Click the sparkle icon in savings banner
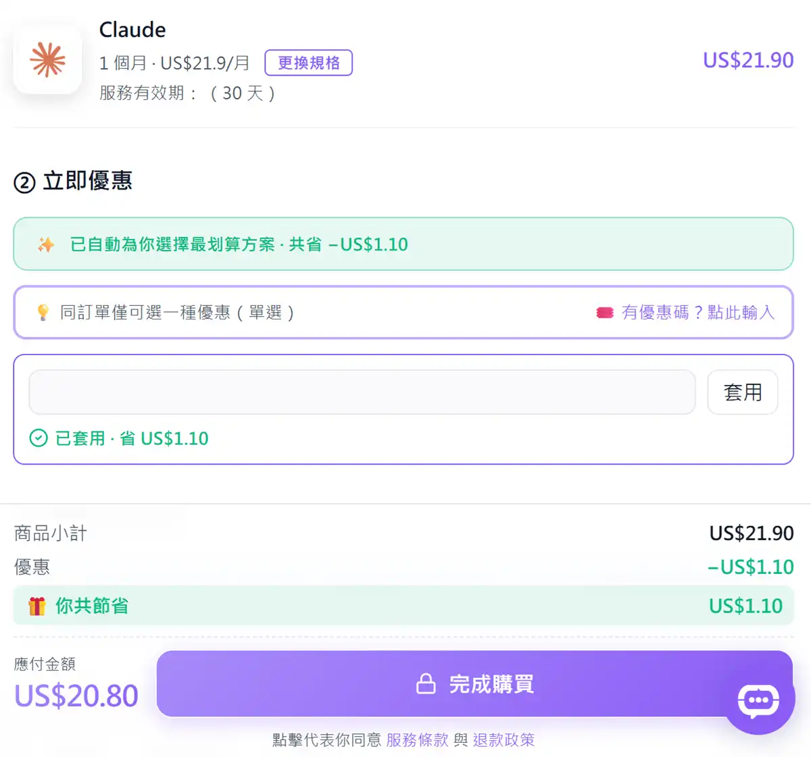Screen dimensions: 811x757 46,244
